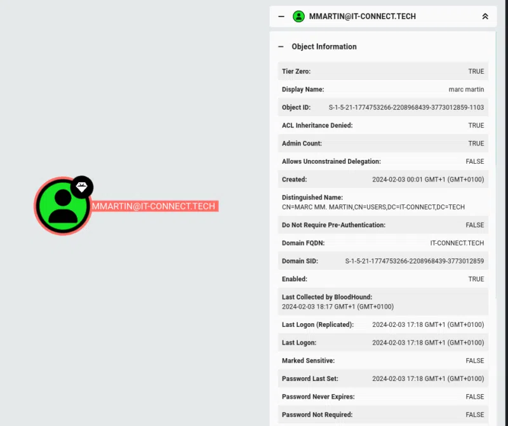Collapse the MMARTIN entity panel with minus

click(x=281, y=17)
